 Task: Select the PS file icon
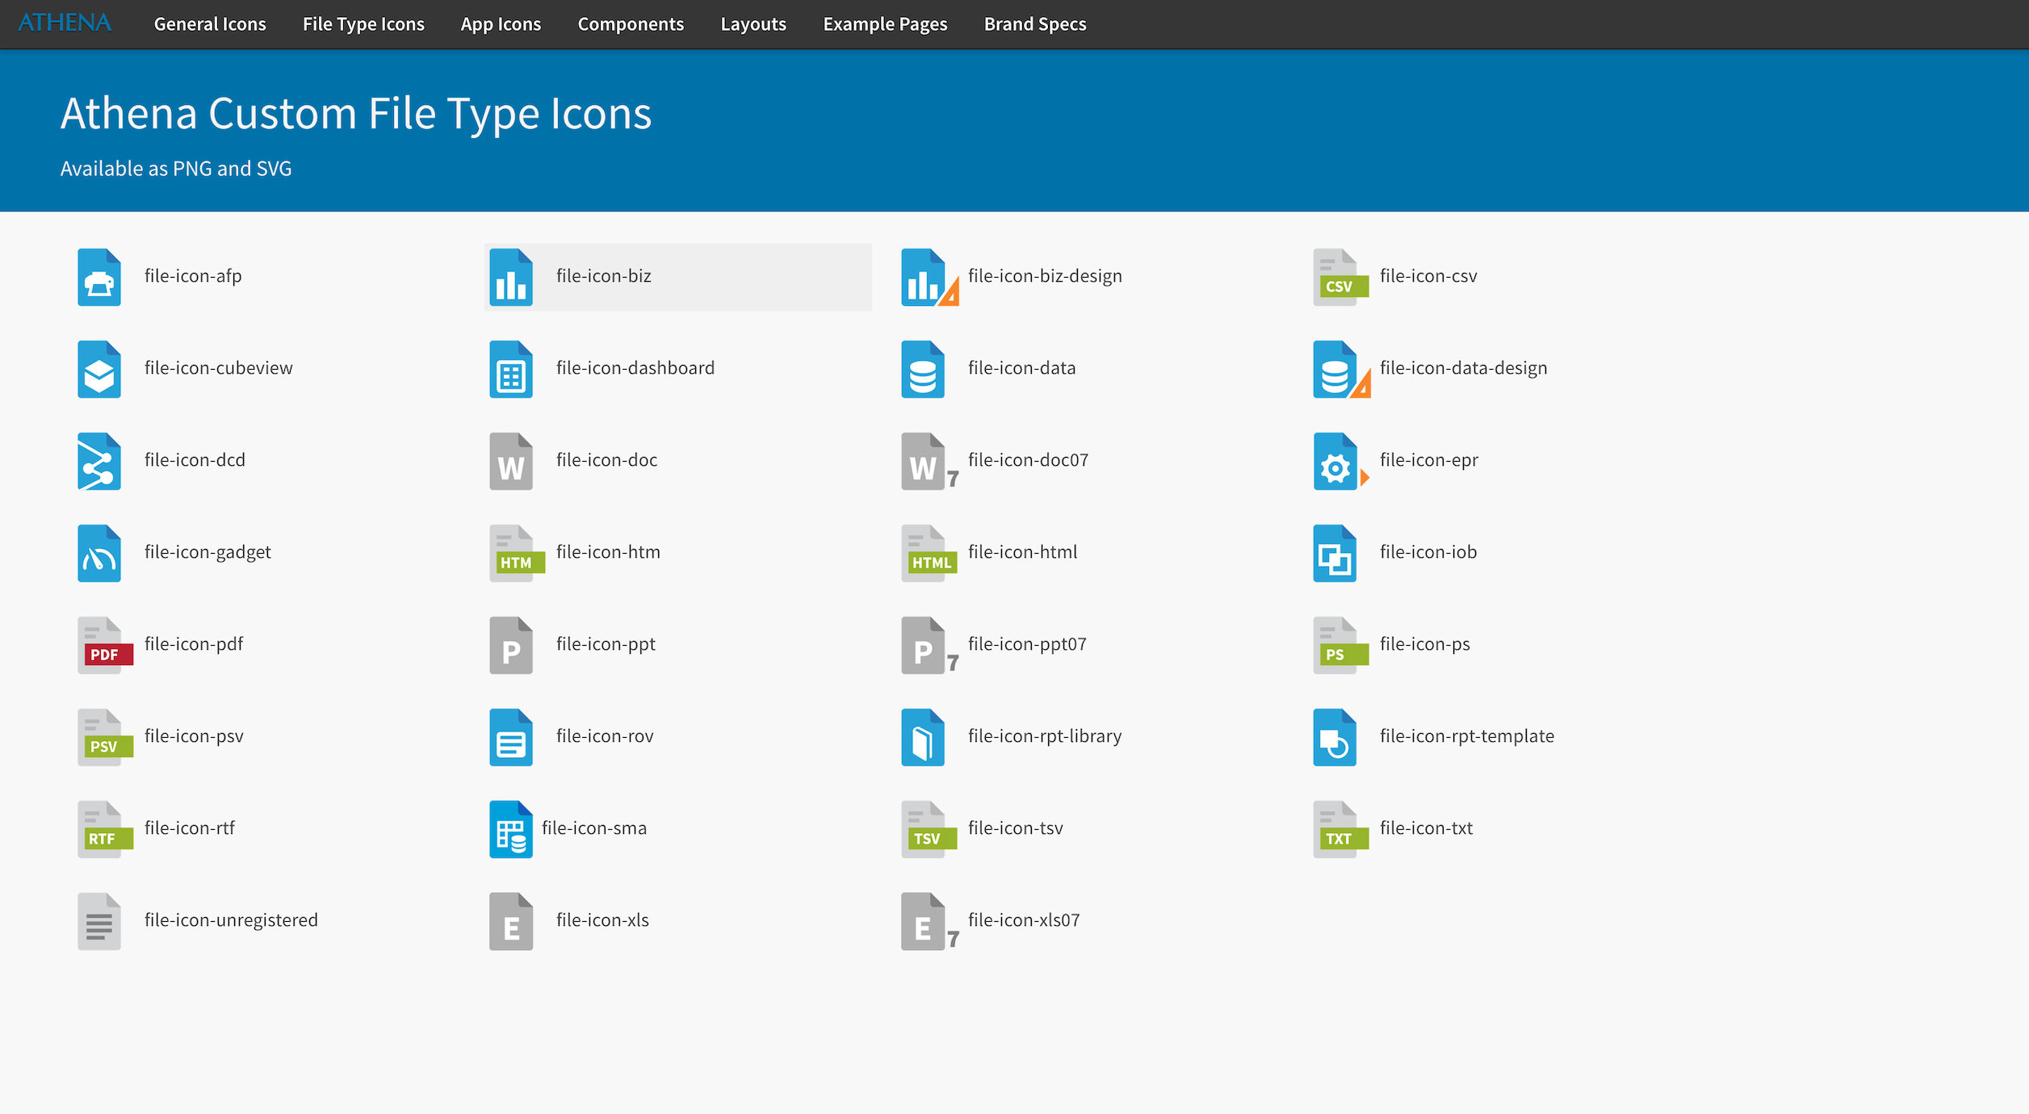click(1340, 645)
